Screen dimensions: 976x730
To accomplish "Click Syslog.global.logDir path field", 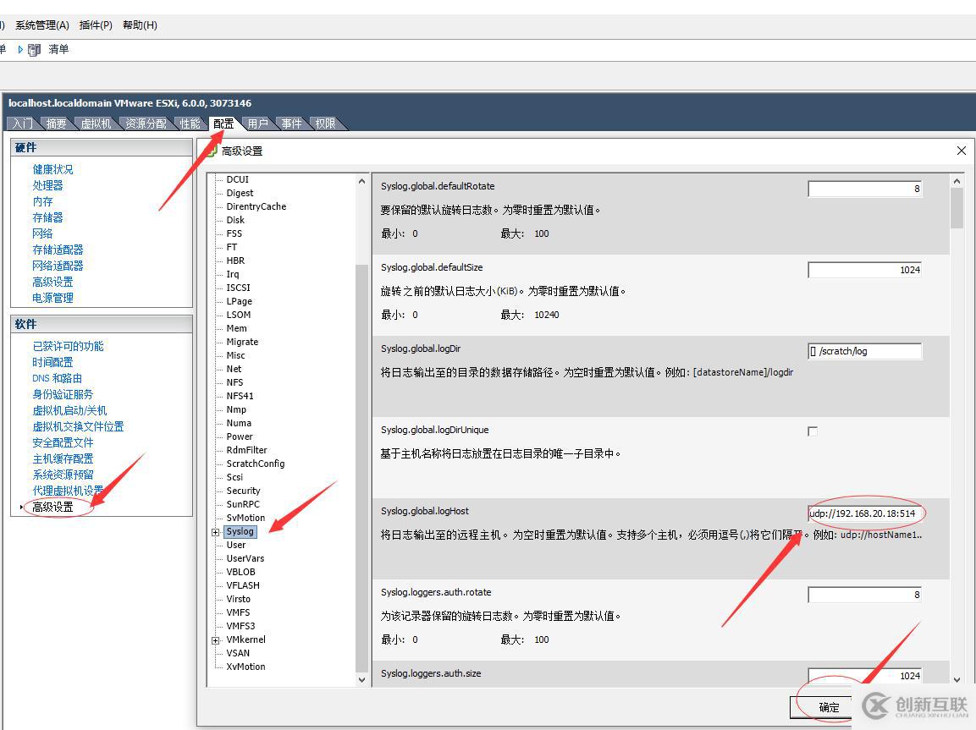I will 864,351.
